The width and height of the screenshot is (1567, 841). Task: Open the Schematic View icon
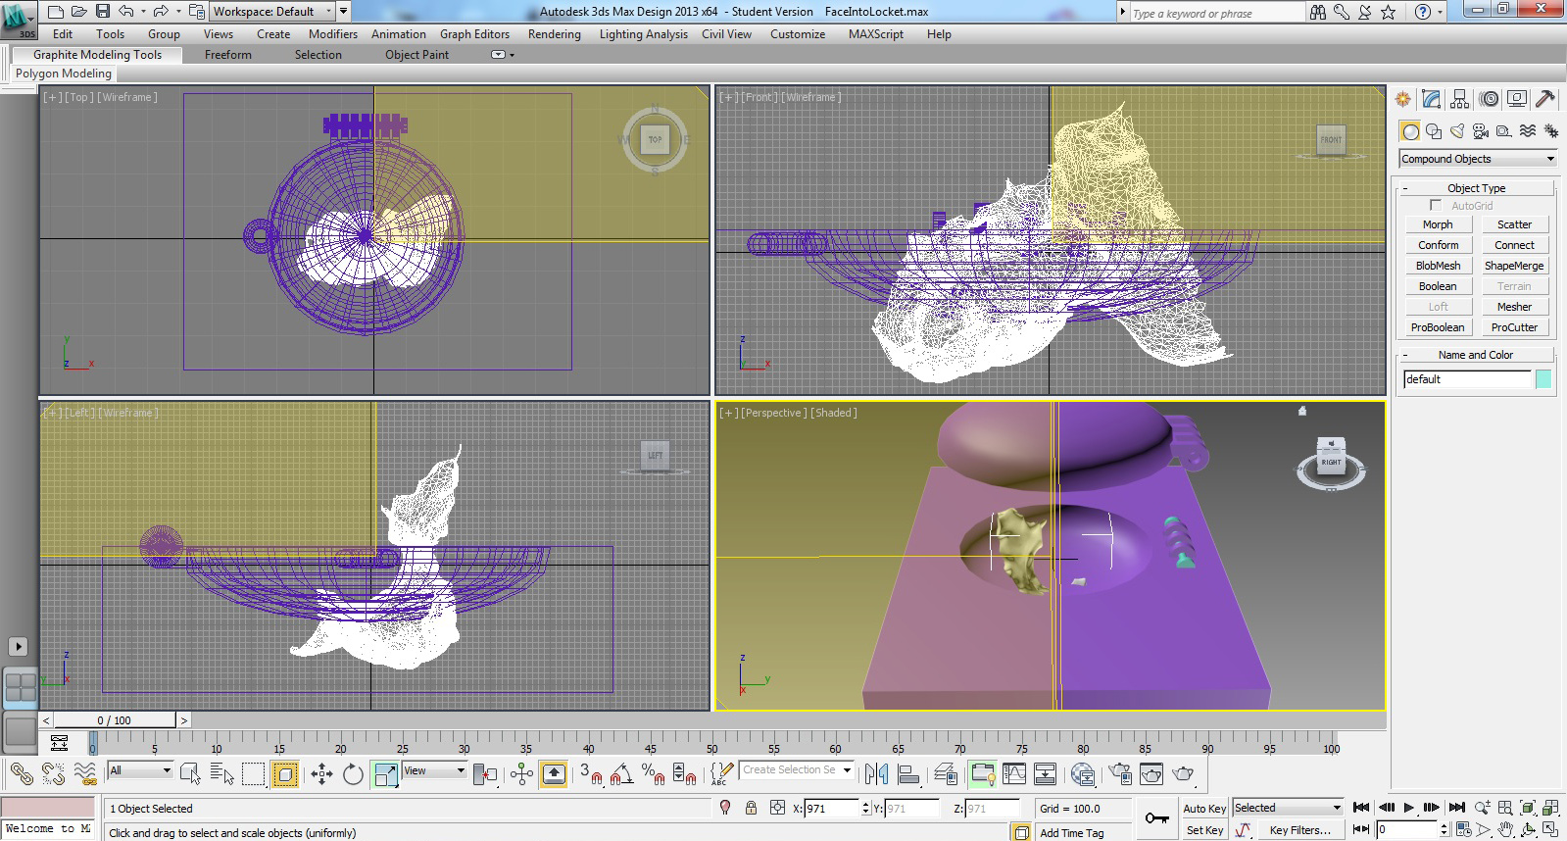point(1045,774)
